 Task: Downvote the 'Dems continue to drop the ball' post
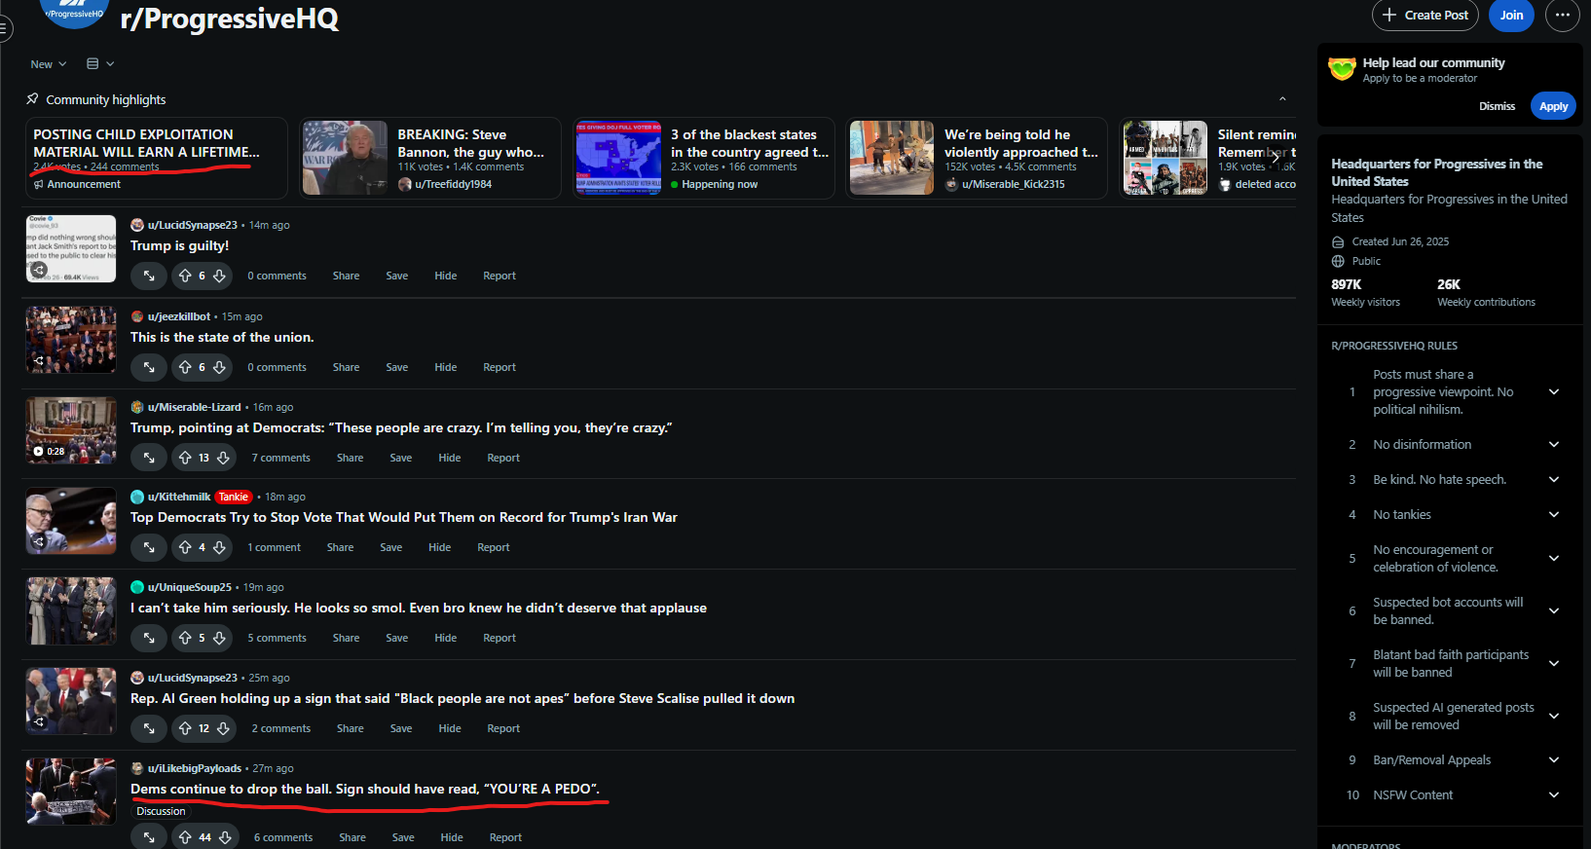coord(225,837)
